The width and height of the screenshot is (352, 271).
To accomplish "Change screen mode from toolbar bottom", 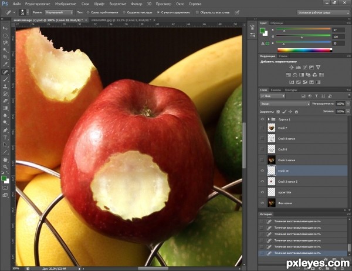I will tap(5, 195).
